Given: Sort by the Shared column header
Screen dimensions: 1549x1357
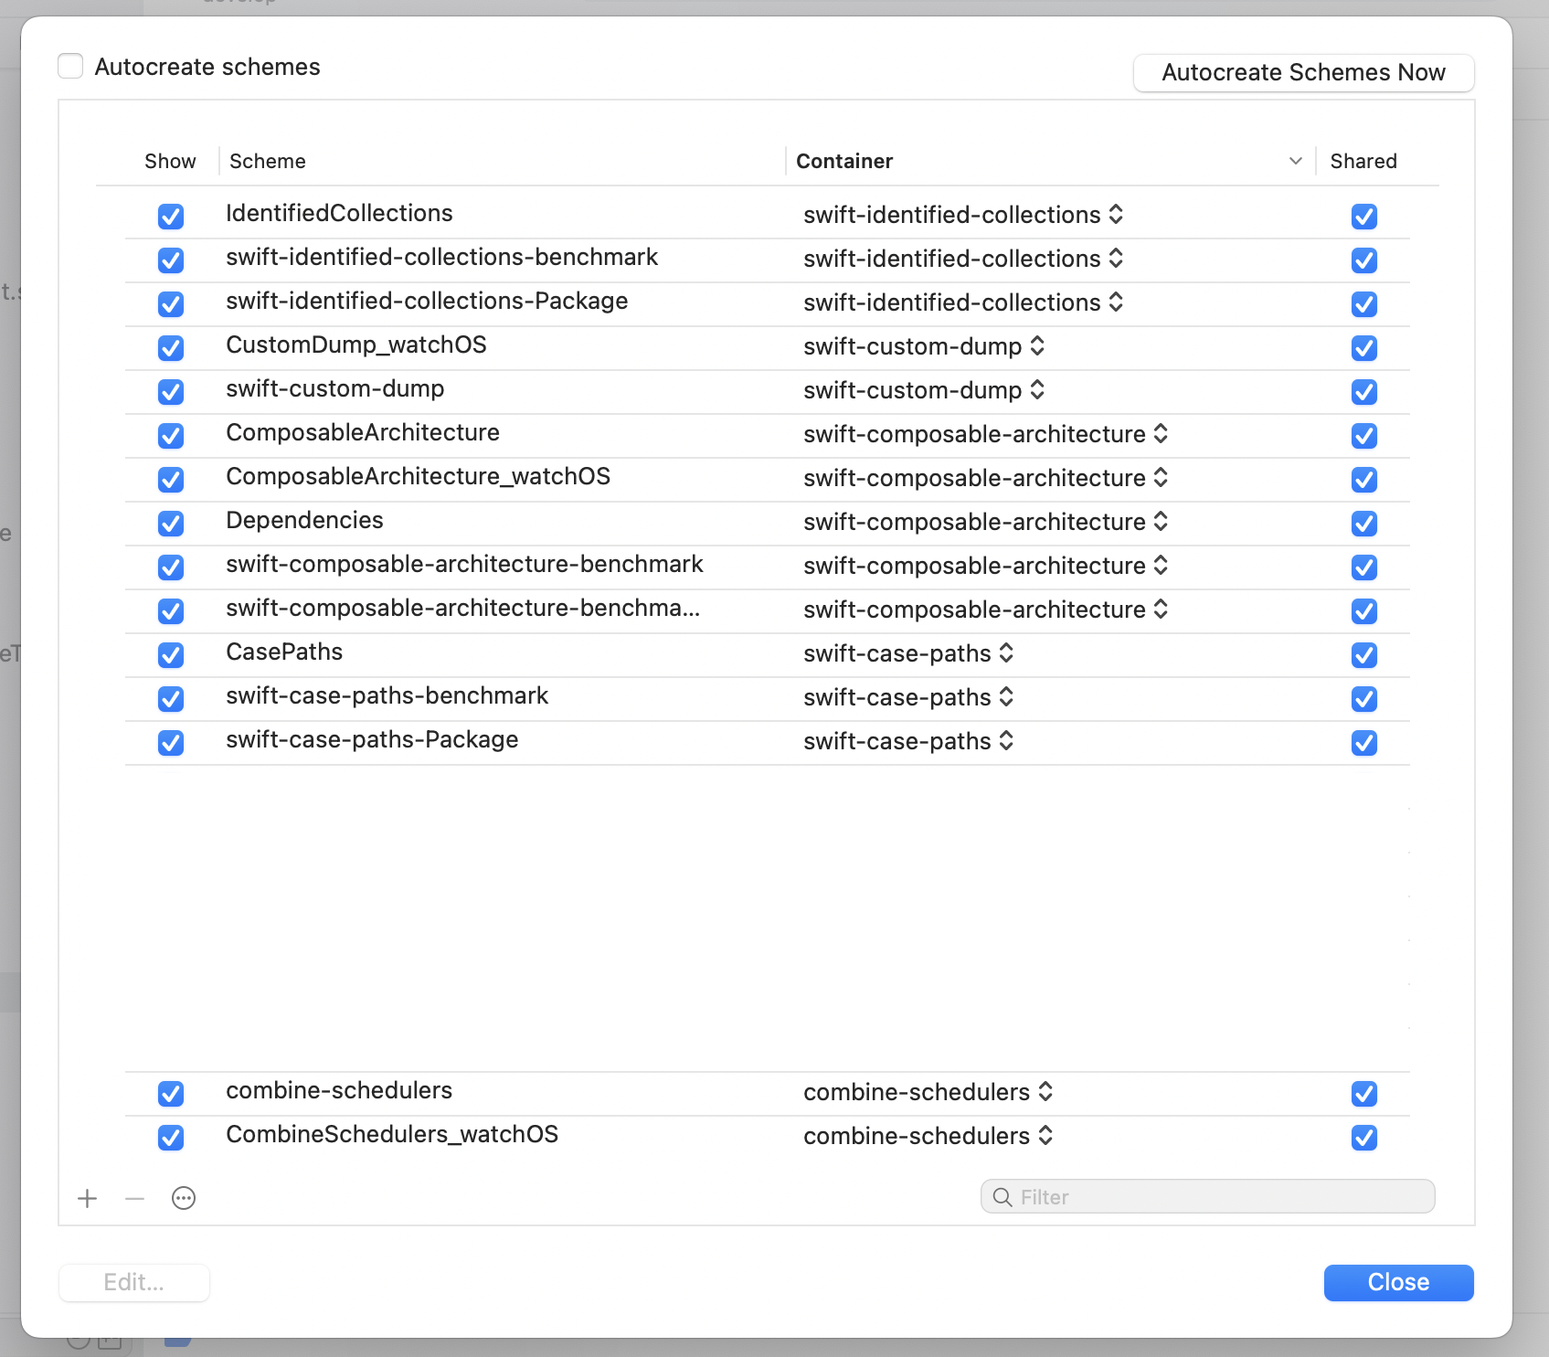Looking at the screenshot, I should [x=1363, y=161].
